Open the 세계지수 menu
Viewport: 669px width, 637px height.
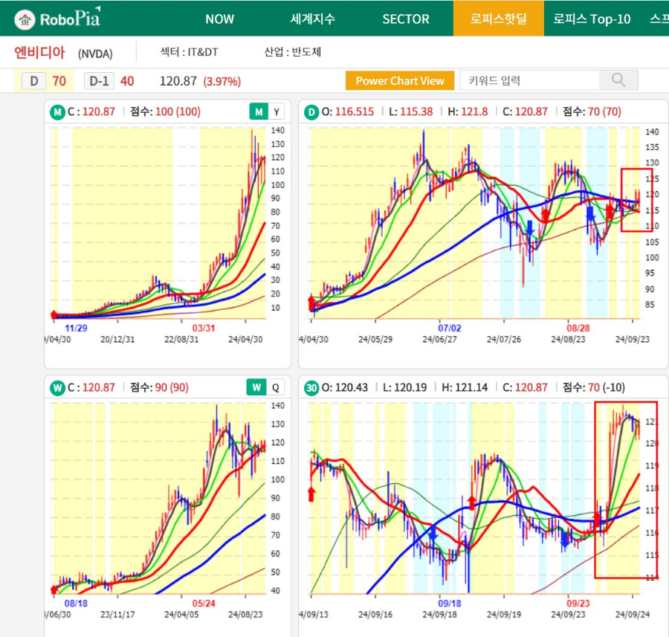point(313,19)
